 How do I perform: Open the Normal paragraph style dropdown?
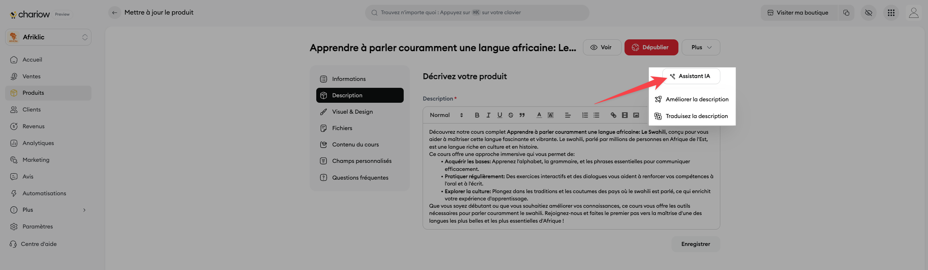point(446,115)
